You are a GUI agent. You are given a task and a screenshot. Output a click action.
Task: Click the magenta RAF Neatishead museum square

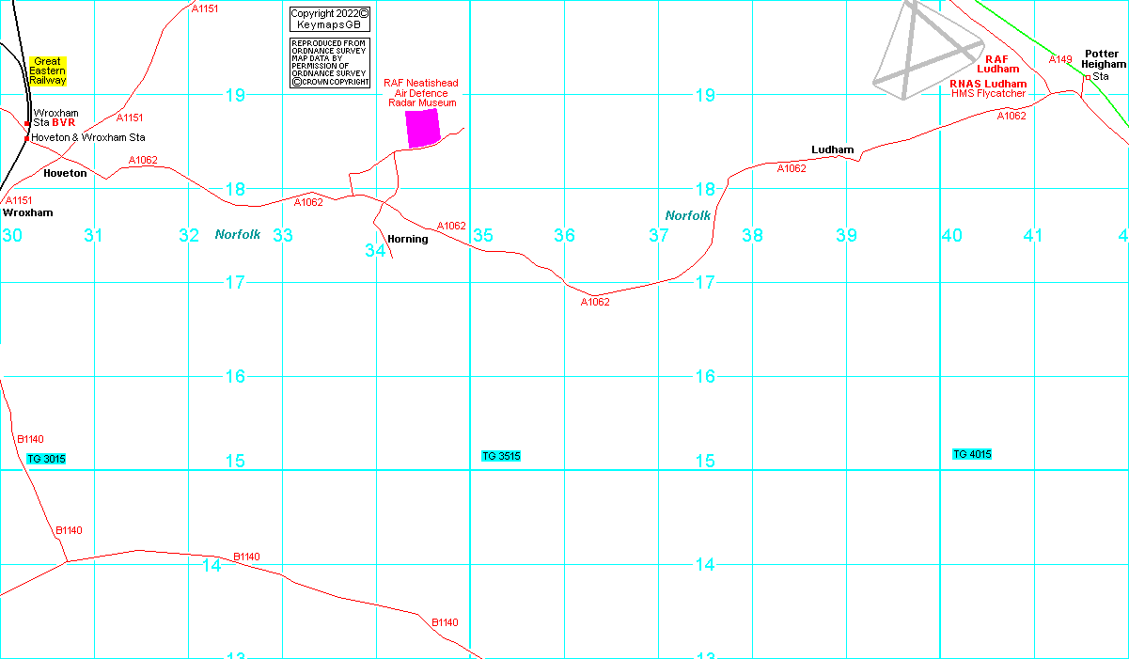point(423,128)
